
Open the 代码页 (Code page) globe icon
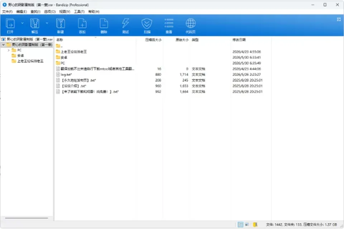(x=190, y=25)
